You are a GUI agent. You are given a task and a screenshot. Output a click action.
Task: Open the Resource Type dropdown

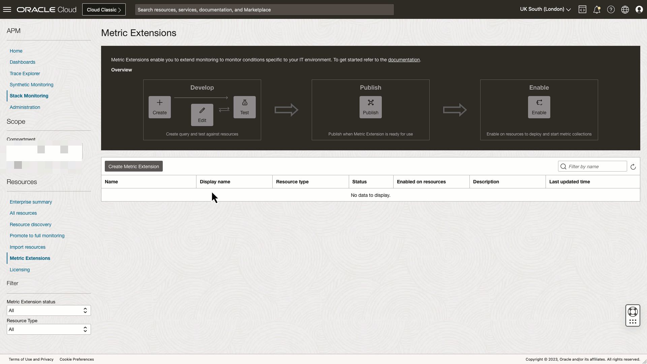click(49, 329)
